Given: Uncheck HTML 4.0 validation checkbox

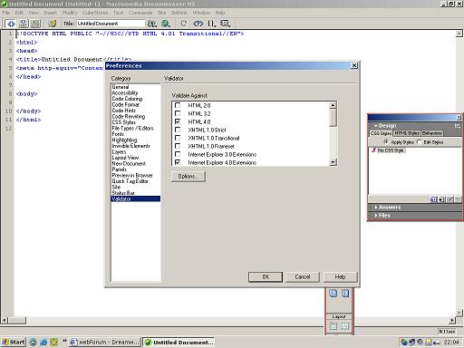Looking at the screenshot, I should pos(178,121).
